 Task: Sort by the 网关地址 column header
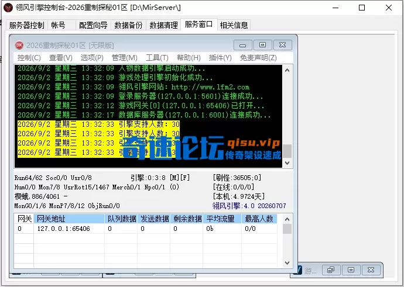[69, 219]
